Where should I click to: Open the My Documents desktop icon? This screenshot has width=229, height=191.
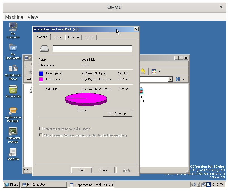[x=13, y=52]
